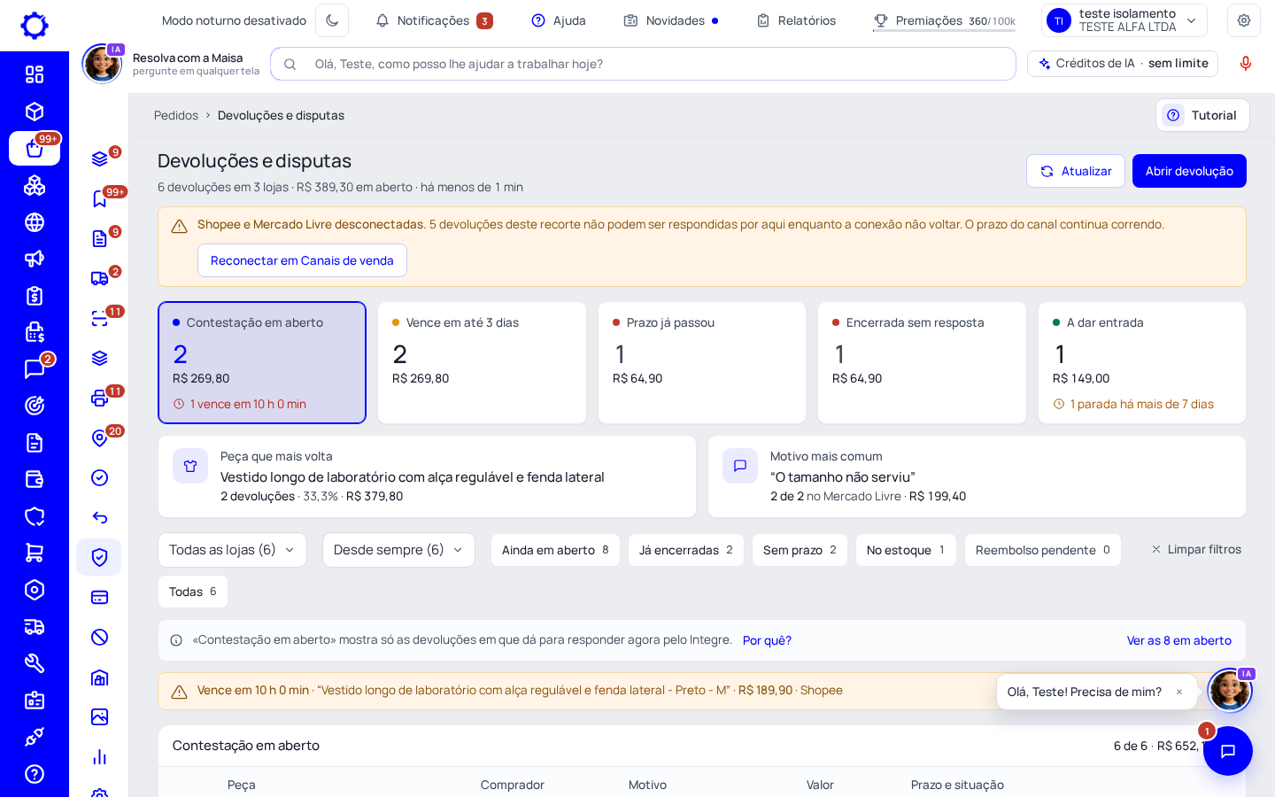Open Relatórios in the top bar
This screenshot has height=797, width=1275.
796,20
